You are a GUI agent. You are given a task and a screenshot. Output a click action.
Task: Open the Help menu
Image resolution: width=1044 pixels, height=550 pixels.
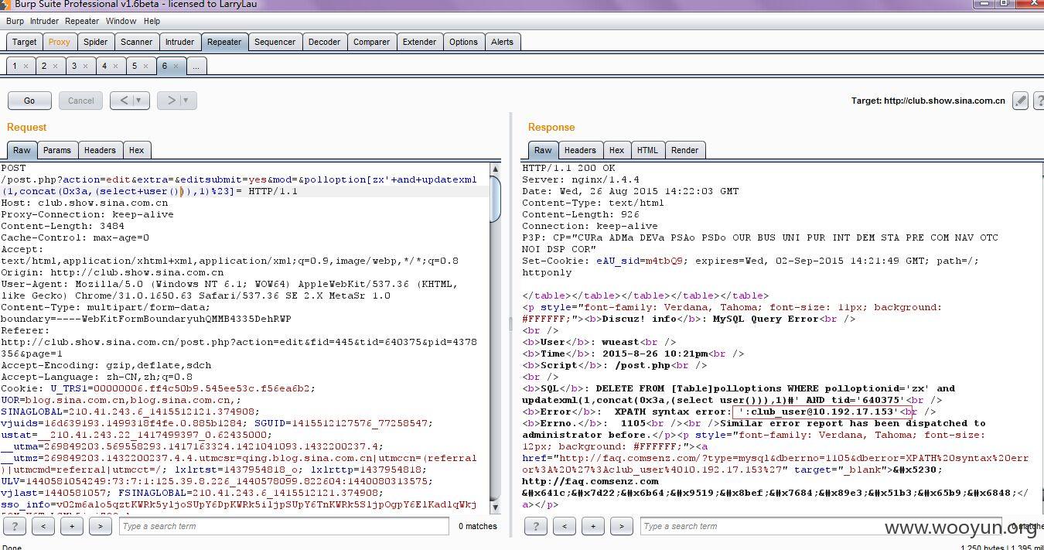[x=152, y=21]
